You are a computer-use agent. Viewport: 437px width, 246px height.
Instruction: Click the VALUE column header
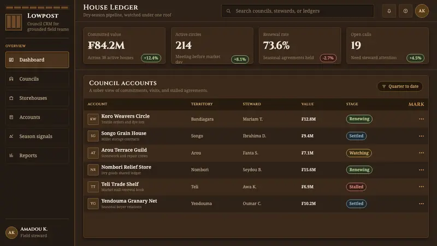click(x=308, y=104)
